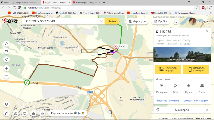Open Windows store icon

83,113
